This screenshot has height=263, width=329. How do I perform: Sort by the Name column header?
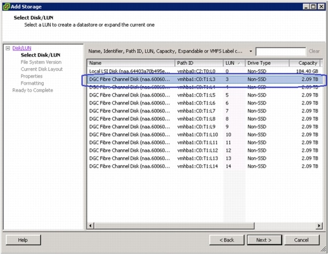click(131, 63)
